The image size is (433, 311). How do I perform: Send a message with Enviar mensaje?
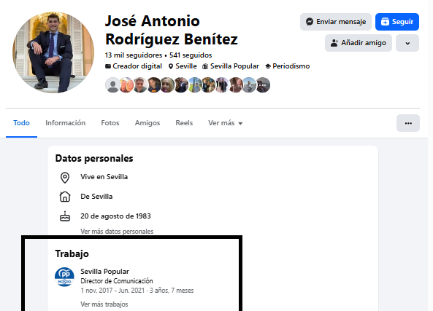pos(336,22)
